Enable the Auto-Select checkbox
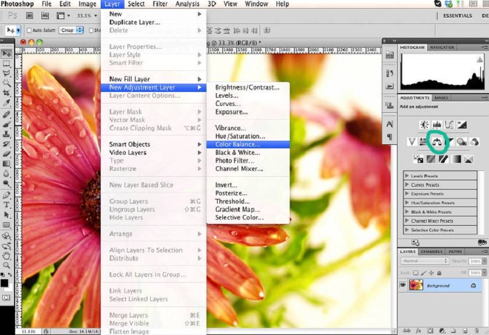This screenshot has height=335, width=489. (x=29, y=30)
